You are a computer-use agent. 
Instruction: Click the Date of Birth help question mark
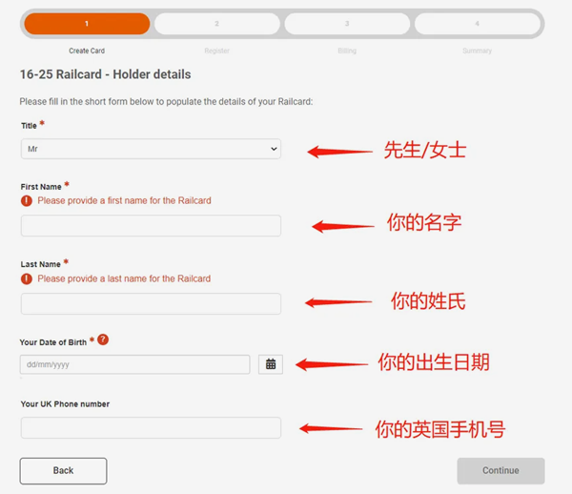click(x=103, y=340)
